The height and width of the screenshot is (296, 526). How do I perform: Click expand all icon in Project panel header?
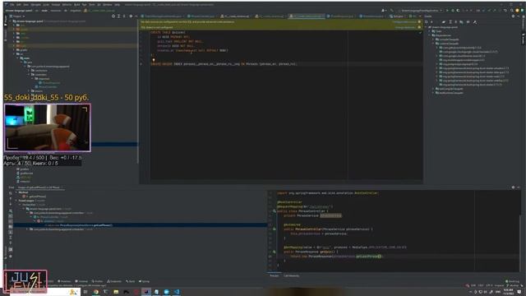118,16
